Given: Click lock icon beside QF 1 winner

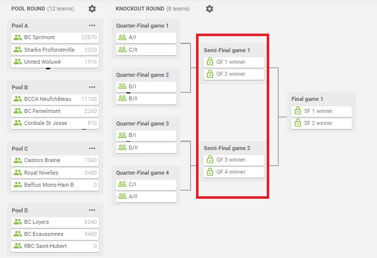Looking at the screenshot, I should point(210,62).
